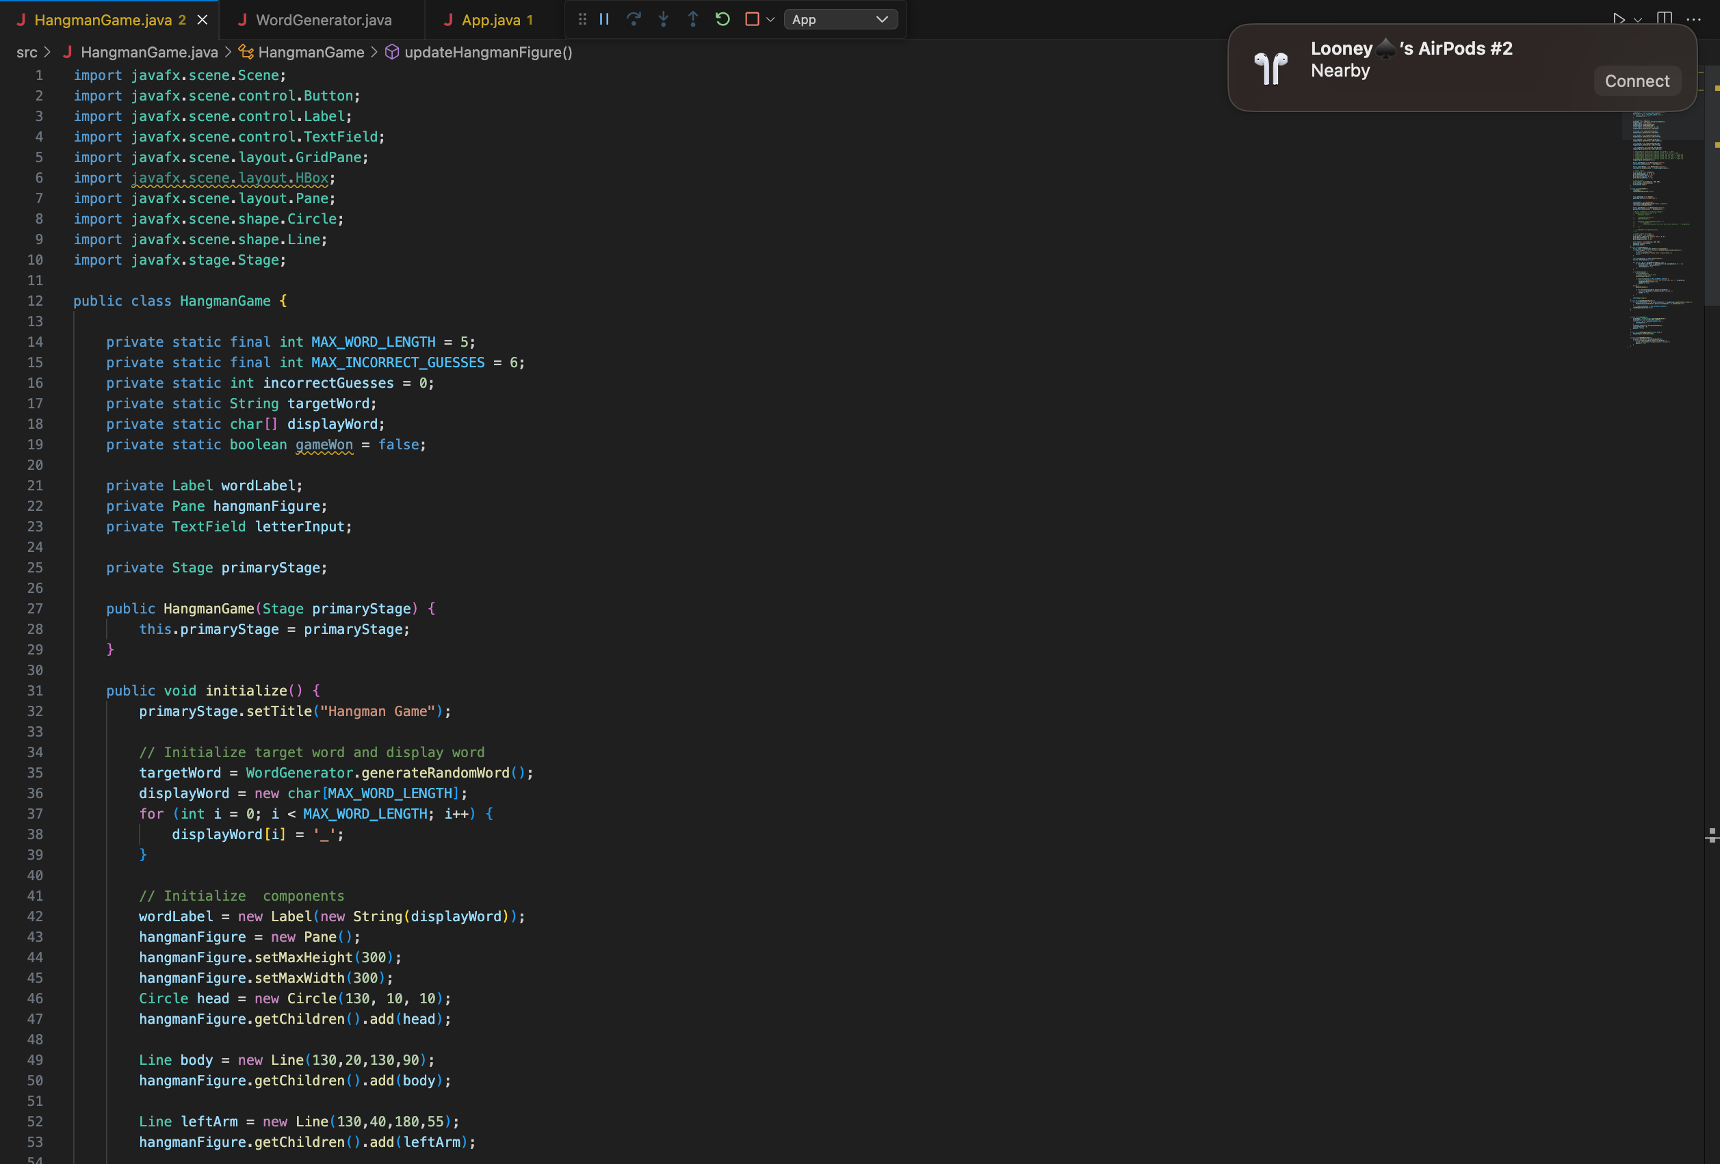
Task: Click the Step Into debug icon
Action: (x=663, y=19)
